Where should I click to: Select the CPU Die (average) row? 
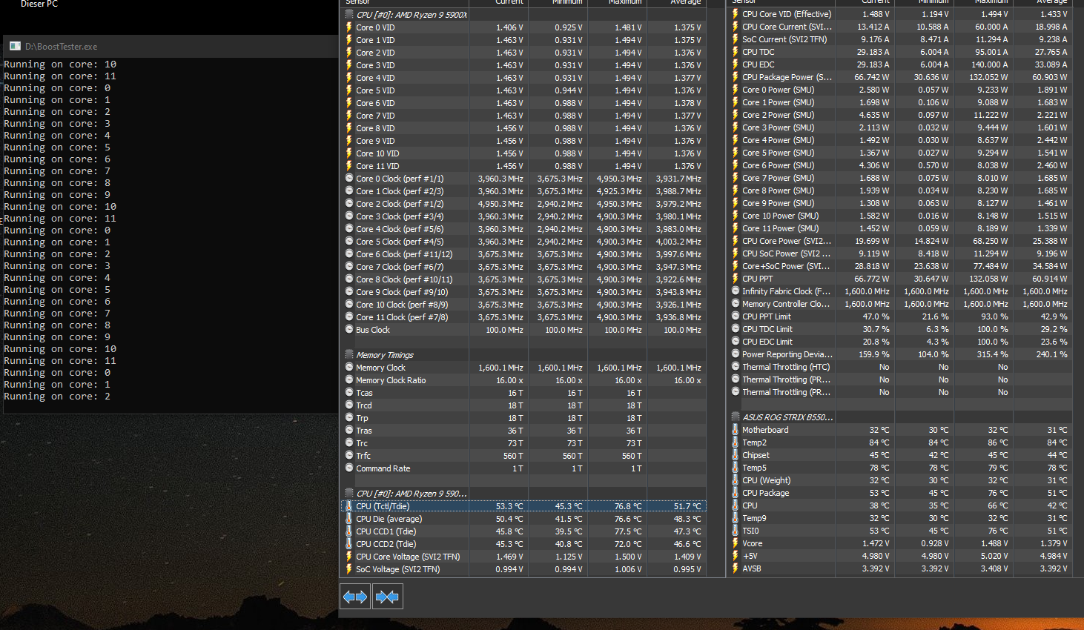point(523,519)
